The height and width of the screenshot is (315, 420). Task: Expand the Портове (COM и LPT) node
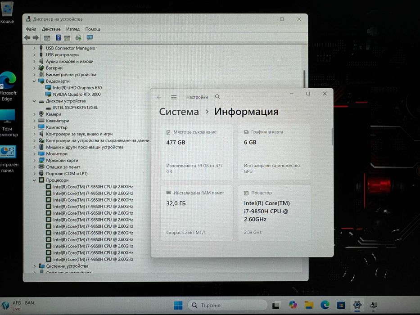tap(34, 174)
